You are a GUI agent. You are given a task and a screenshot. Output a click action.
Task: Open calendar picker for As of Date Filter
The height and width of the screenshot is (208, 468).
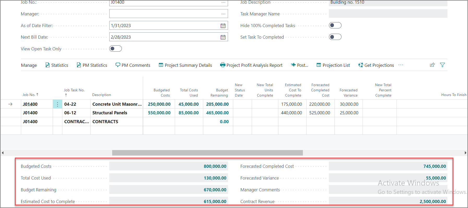coord(223,26)
